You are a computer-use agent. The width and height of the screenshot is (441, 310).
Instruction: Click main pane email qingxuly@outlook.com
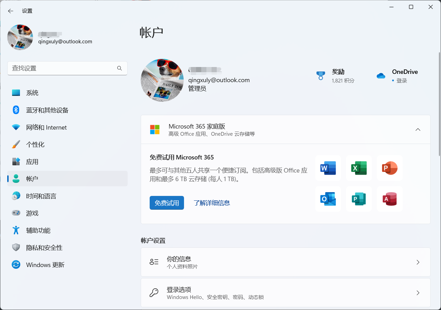(x=219, y=80)
